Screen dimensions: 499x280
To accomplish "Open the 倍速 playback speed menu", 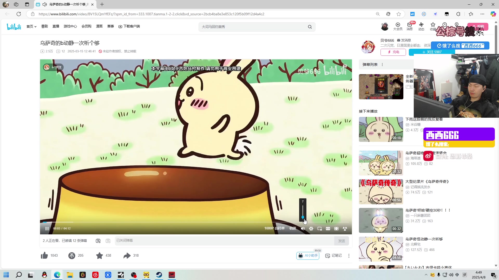I will tap(293, 228).
